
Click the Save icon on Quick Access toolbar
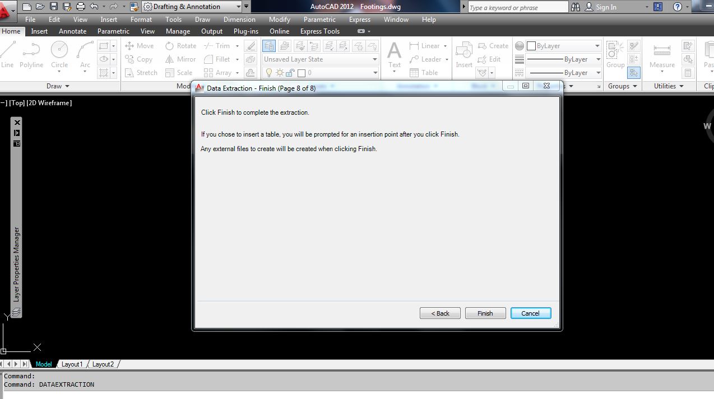pos(53,6)
